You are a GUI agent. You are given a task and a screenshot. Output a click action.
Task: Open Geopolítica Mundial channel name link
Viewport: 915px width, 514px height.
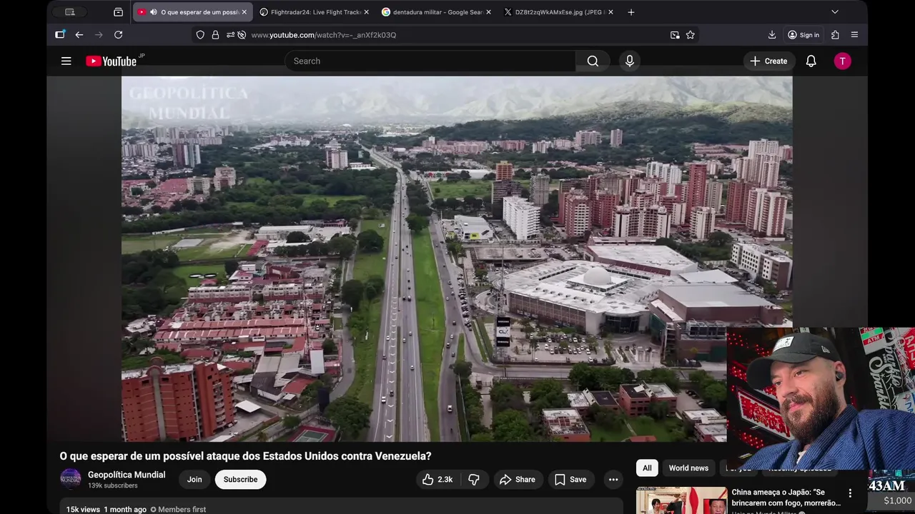tap(127, 475)
